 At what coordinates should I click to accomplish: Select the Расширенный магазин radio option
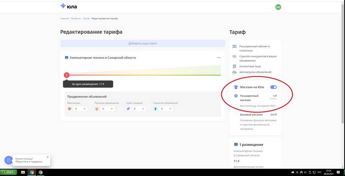point(236,96)
